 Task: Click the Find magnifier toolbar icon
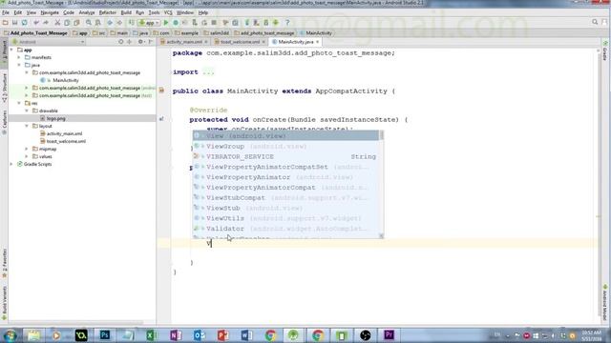coord(89,23)
